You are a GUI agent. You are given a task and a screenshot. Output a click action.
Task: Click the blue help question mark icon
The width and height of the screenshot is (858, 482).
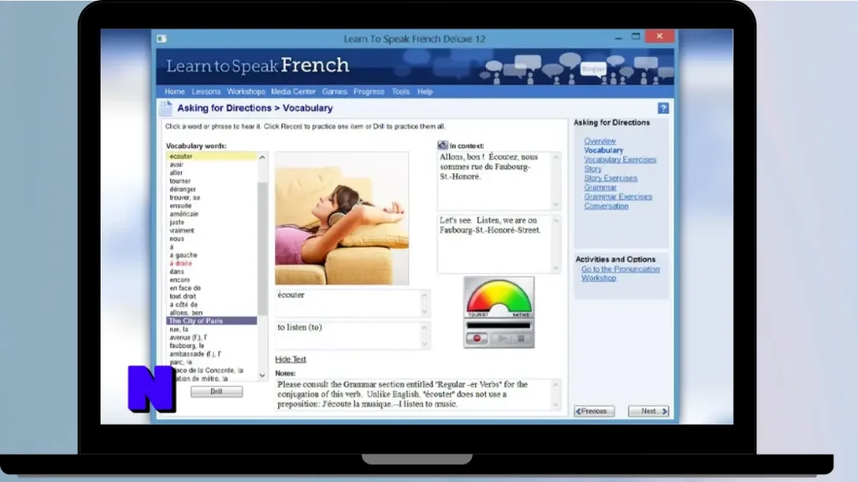[x=664, y=108]
